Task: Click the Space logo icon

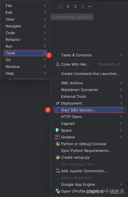Action: tap(58, 130)
